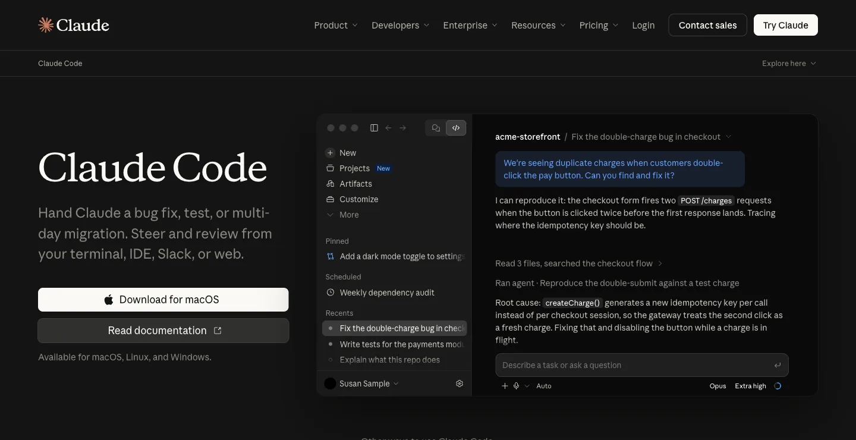Click the Try Claude button
Image resolution: width=856 pixels, height=440 pixels.
[786, 25]
